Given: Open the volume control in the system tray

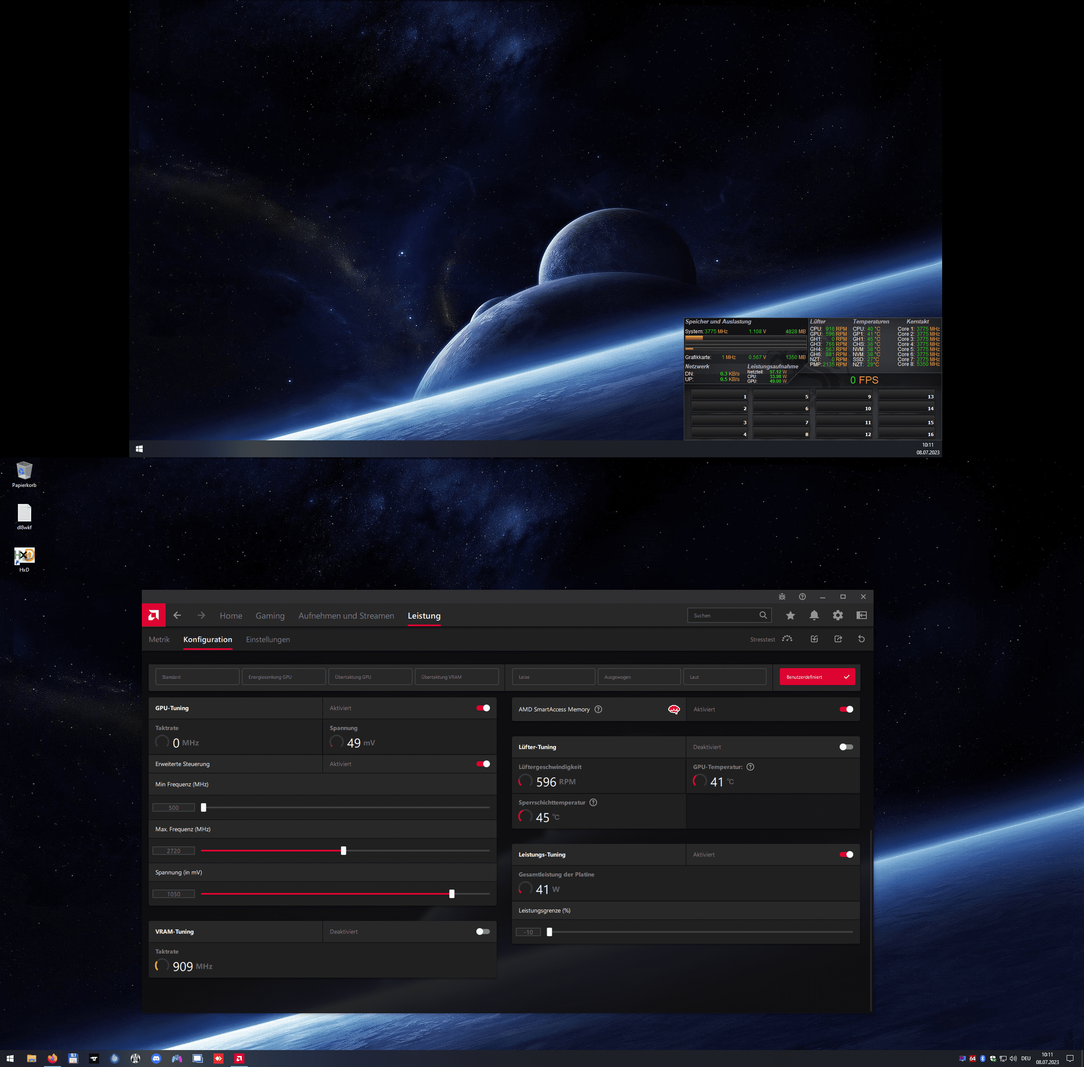Looking at the screenshot, I should point(1013,1059).
